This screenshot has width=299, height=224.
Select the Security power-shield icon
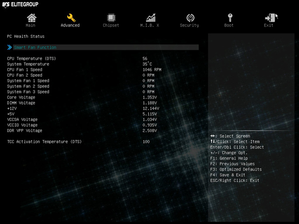click(190, 18)
